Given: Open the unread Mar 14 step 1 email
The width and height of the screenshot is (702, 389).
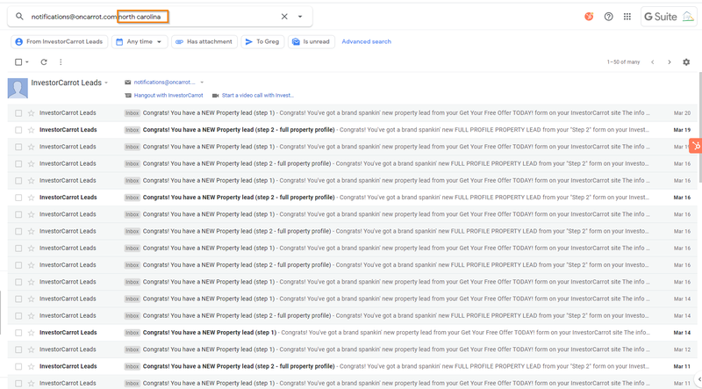Looking at the screenshot, I should pos(354,333).
